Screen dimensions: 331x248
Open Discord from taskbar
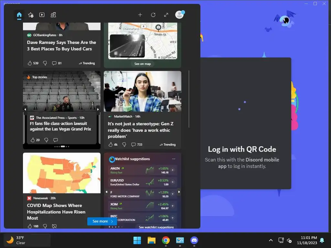point(194,240)
